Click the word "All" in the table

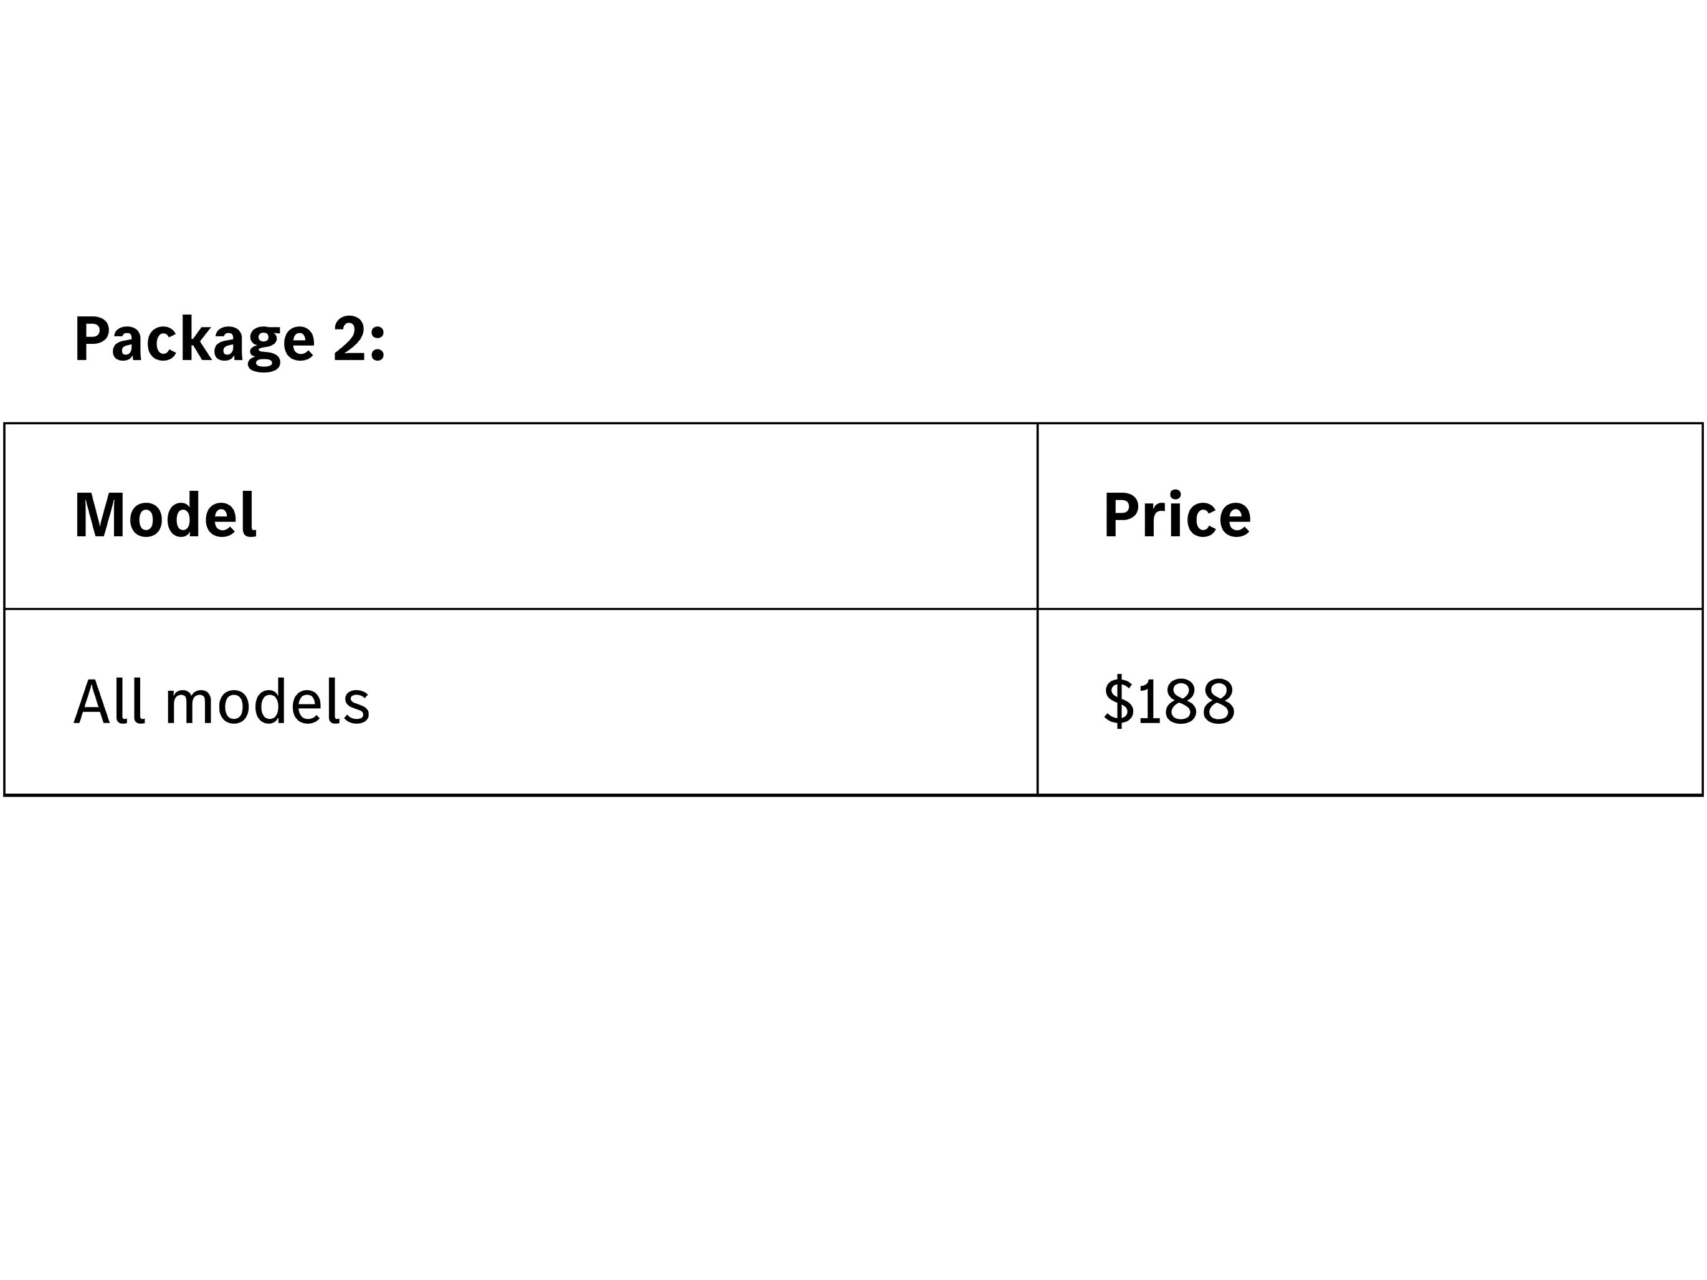click(x=109, y=701)
